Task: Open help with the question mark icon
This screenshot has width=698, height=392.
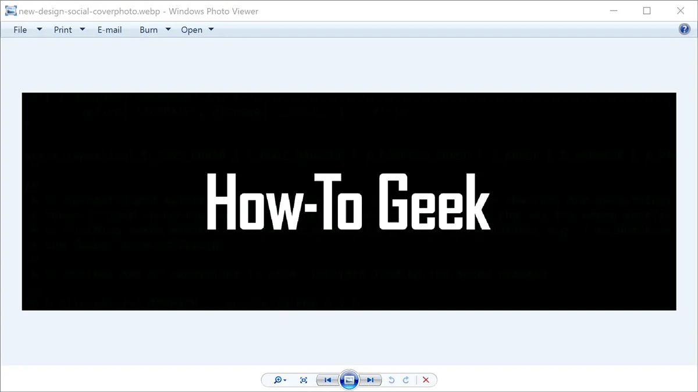Action: [x=685, y=29]
